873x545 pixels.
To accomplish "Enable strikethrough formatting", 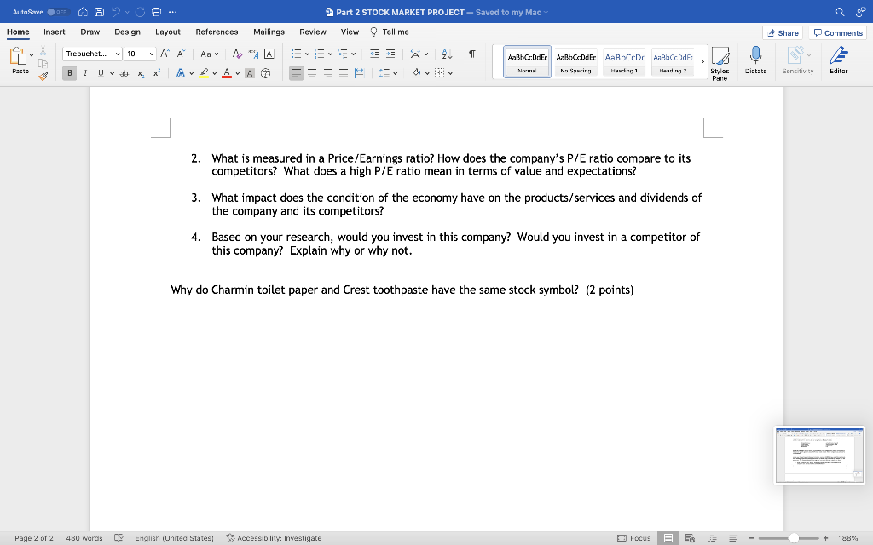I will pos(125,73).
